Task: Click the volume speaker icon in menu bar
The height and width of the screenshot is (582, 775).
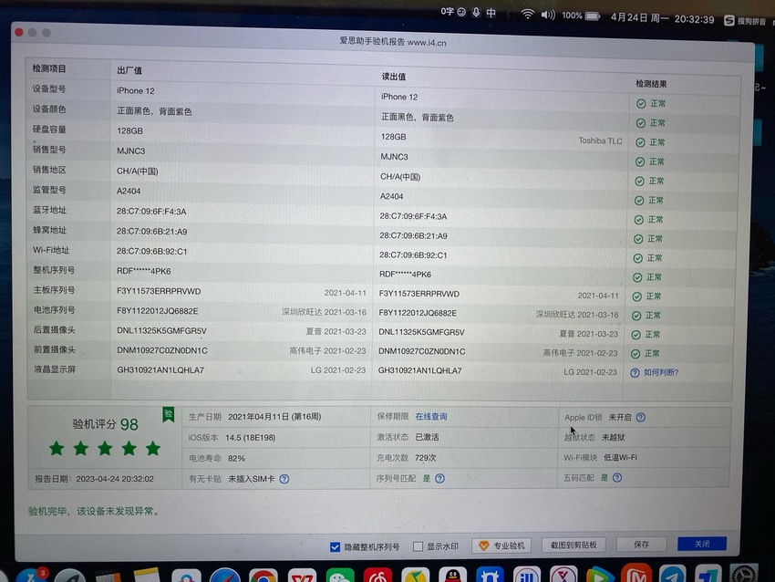Action: tap(548, 15)
